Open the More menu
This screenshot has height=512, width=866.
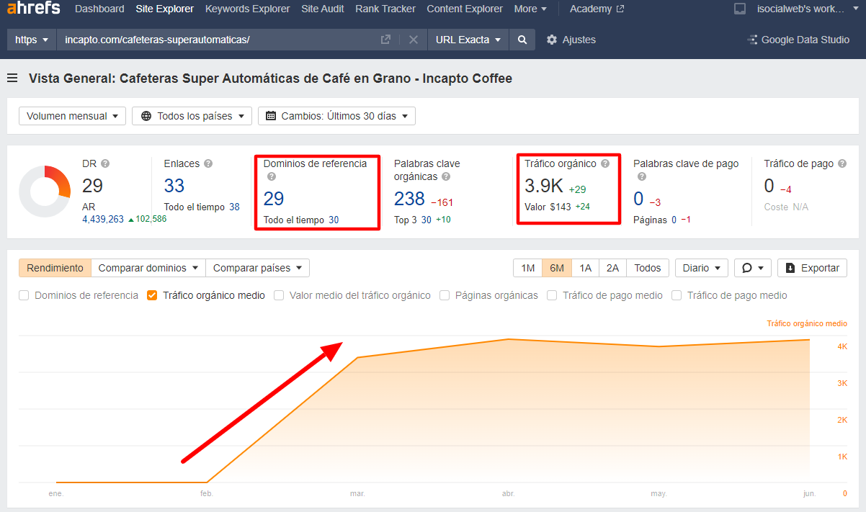pos(530,9)
